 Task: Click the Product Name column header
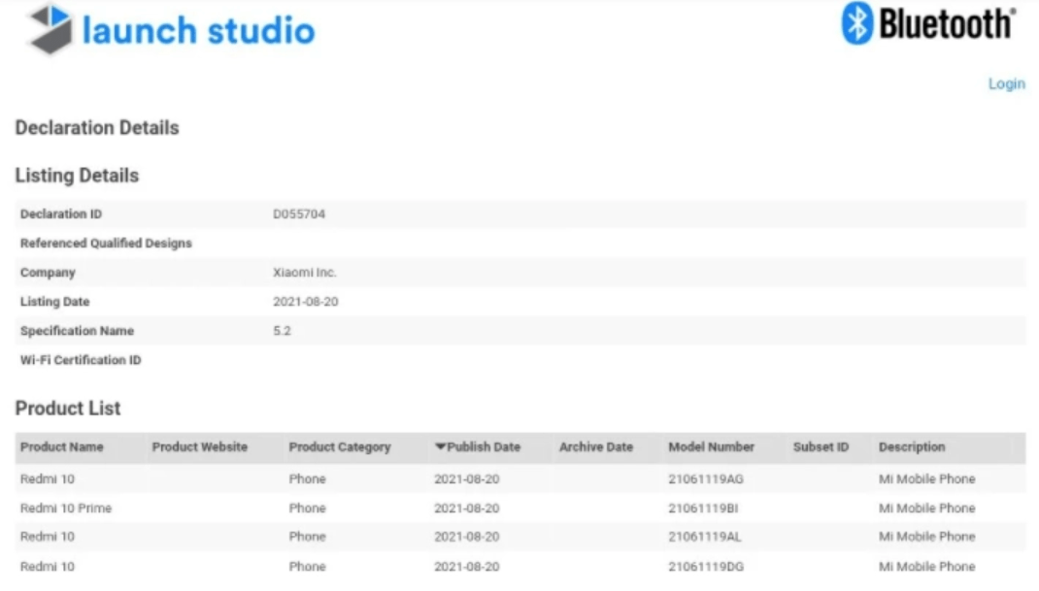[62, 447]
